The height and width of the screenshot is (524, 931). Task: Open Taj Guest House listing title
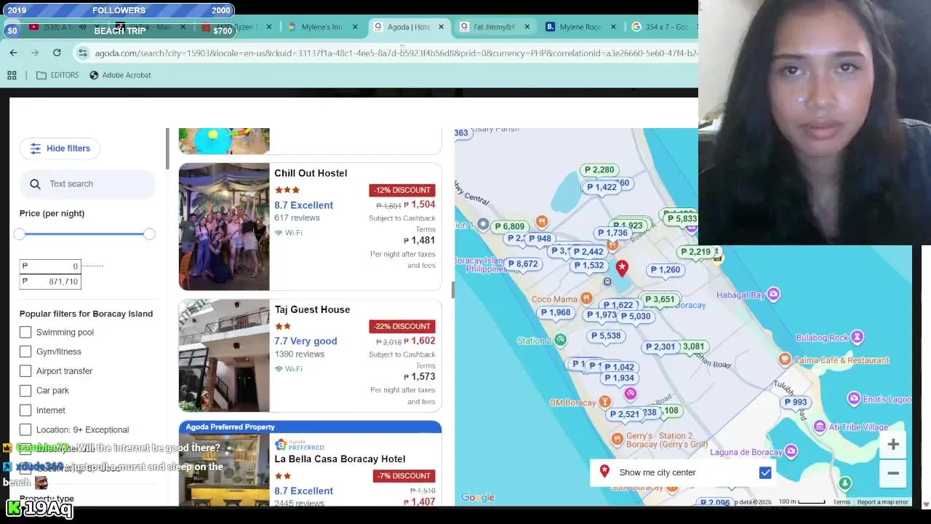click(x=312, y=309)
